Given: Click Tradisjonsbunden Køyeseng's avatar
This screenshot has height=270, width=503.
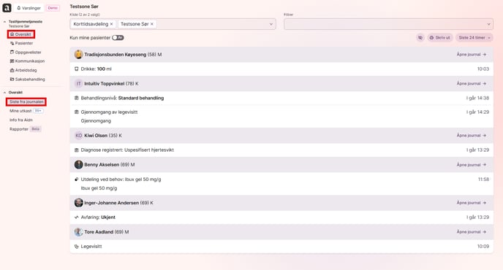Looking at the screenshot, I should click(79, 55).
